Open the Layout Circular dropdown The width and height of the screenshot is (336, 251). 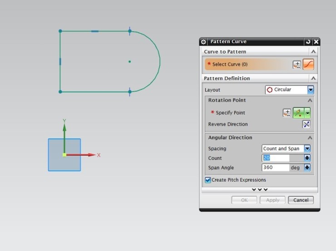[290, 90]
